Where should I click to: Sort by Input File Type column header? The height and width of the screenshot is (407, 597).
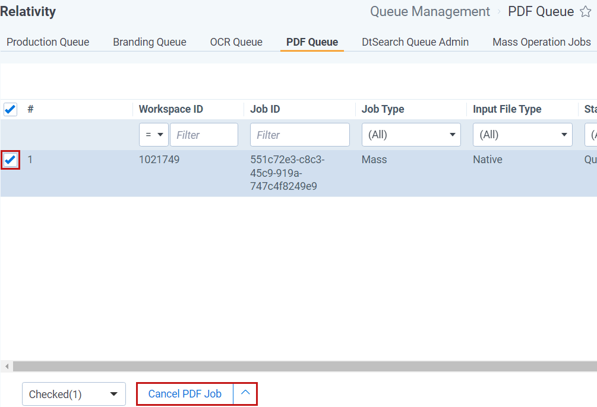point(507,109)
